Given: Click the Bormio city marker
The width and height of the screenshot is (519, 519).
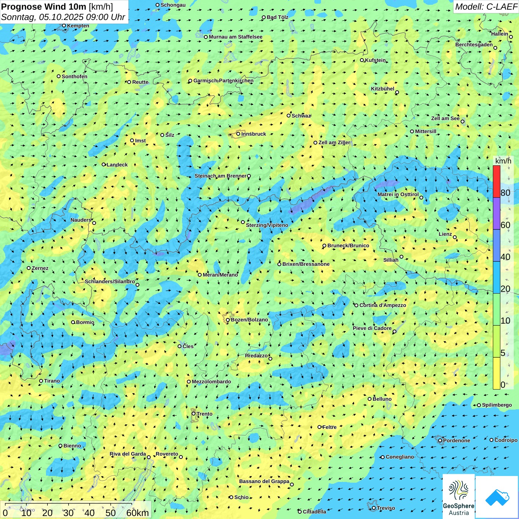Looking at the screenshot, I should (73, 322).
